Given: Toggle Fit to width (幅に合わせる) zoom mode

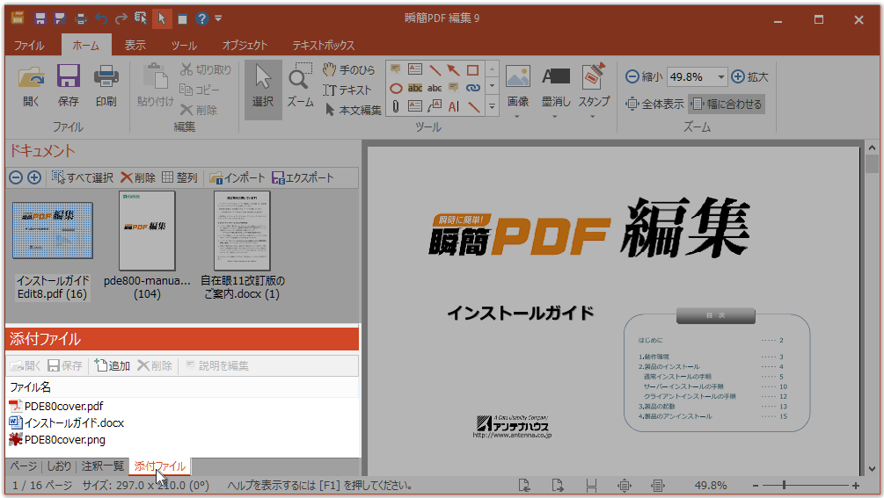Looking at the screenshot, I should click(x=727, y=105).
